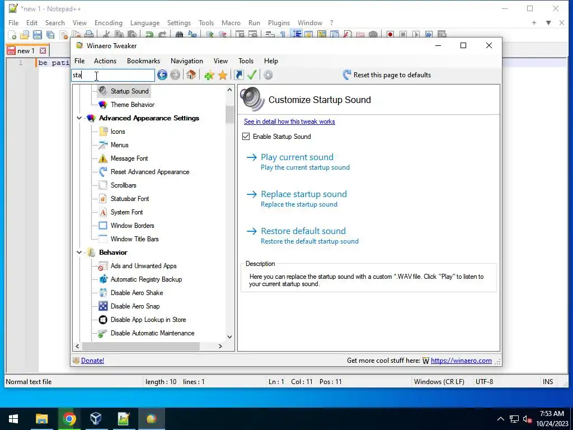Viewport: 573px width, 430px height.
Task: Switch to the new 1 tab
Action: click(x=26, y=51)
